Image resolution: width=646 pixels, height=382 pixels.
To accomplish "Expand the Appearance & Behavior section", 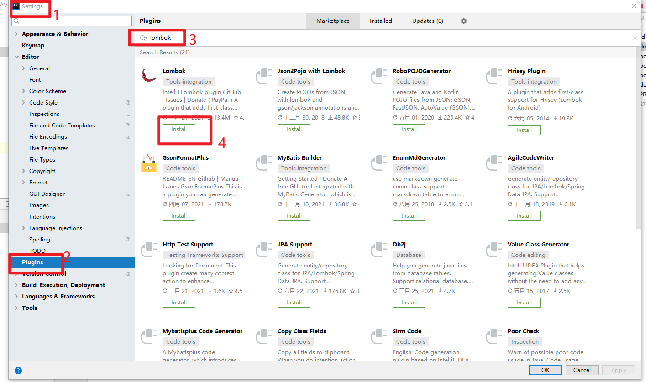I will coord(16,34).
